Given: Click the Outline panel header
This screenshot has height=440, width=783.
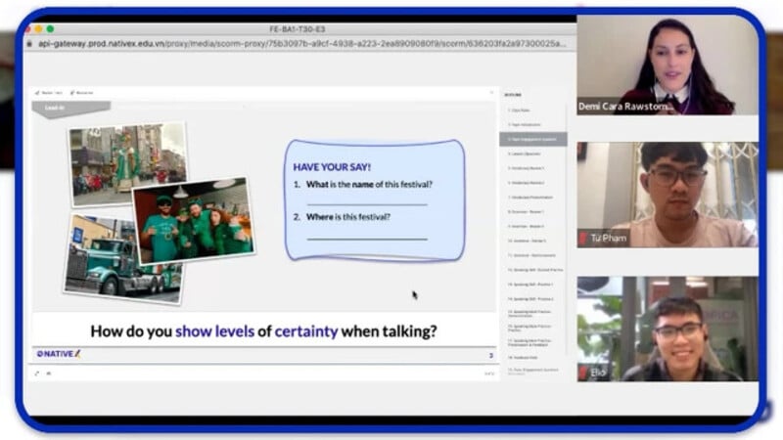Looking at the screenshot, I should coord(515,95).
